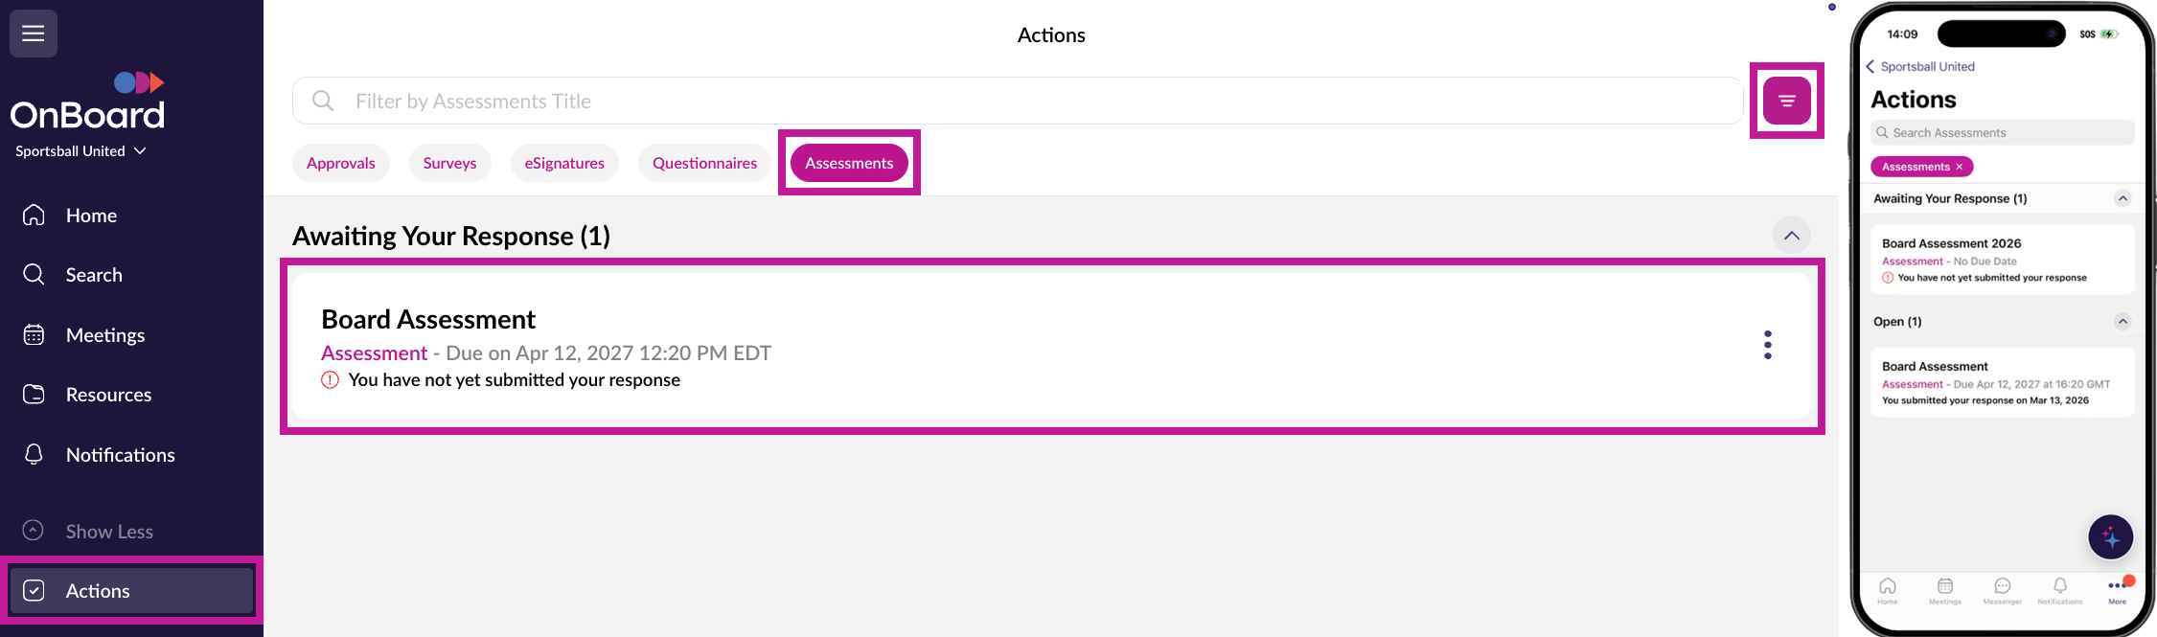Click the Filter by Assessments Title field
This screenshot has width=2157, height=637.
click(1016, 102)
